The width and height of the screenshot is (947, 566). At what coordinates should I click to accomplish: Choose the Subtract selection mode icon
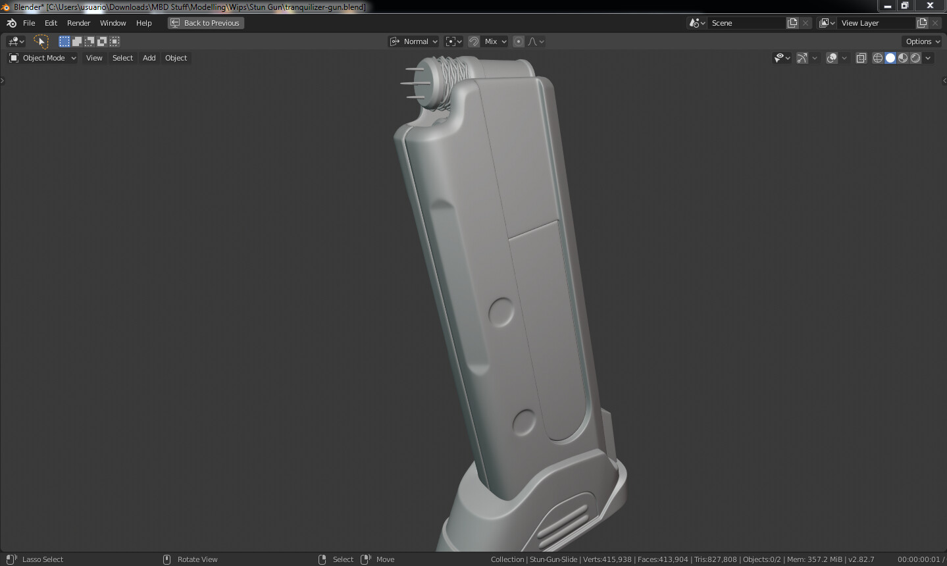[90, 41]
